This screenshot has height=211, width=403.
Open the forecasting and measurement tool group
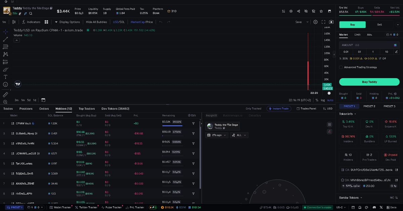5,62
